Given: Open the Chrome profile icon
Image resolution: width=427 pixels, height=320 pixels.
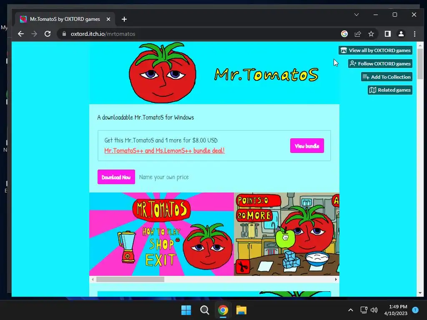Looking at the screenshot, I should [401, 34].
